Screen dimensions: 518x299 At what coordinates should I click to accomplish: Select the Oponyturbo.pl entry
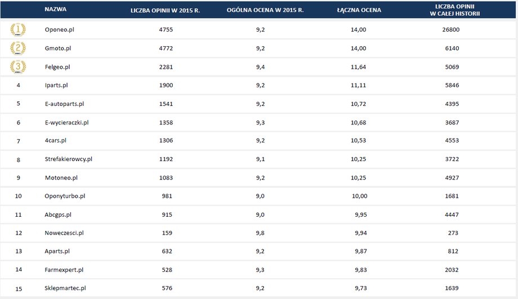pyautogui.click(x=65, y=196)
